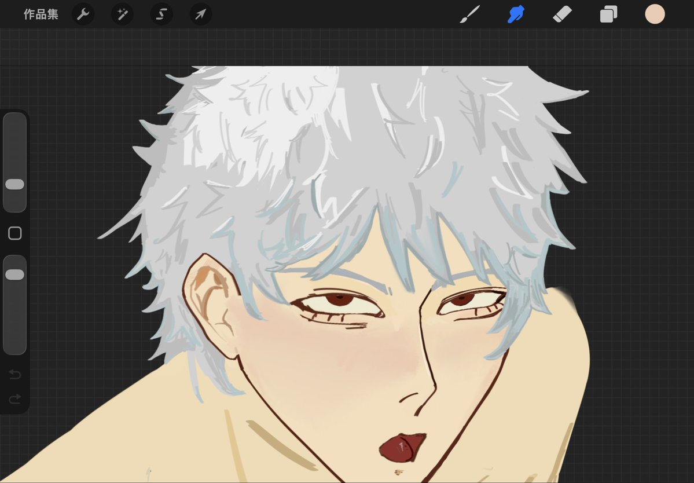Tap the square modify button in the sidebar
This screenshot has height=483, width=694.
coord(15,233)
